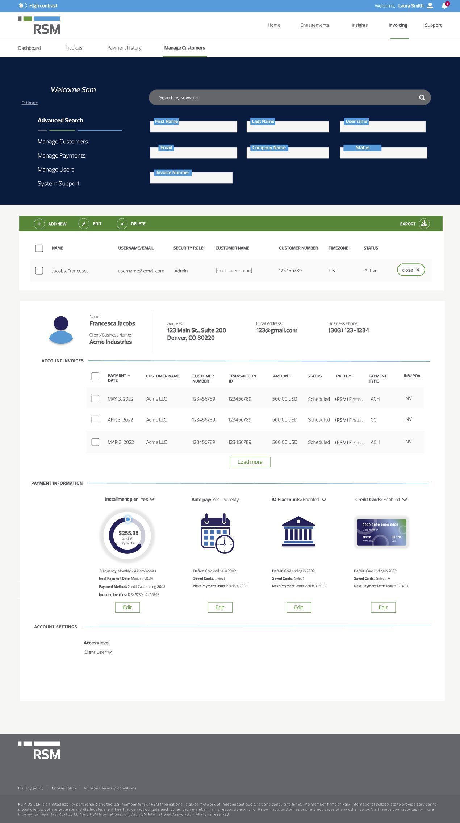Expand the Credit Cards Enabled dropdown

405,500
